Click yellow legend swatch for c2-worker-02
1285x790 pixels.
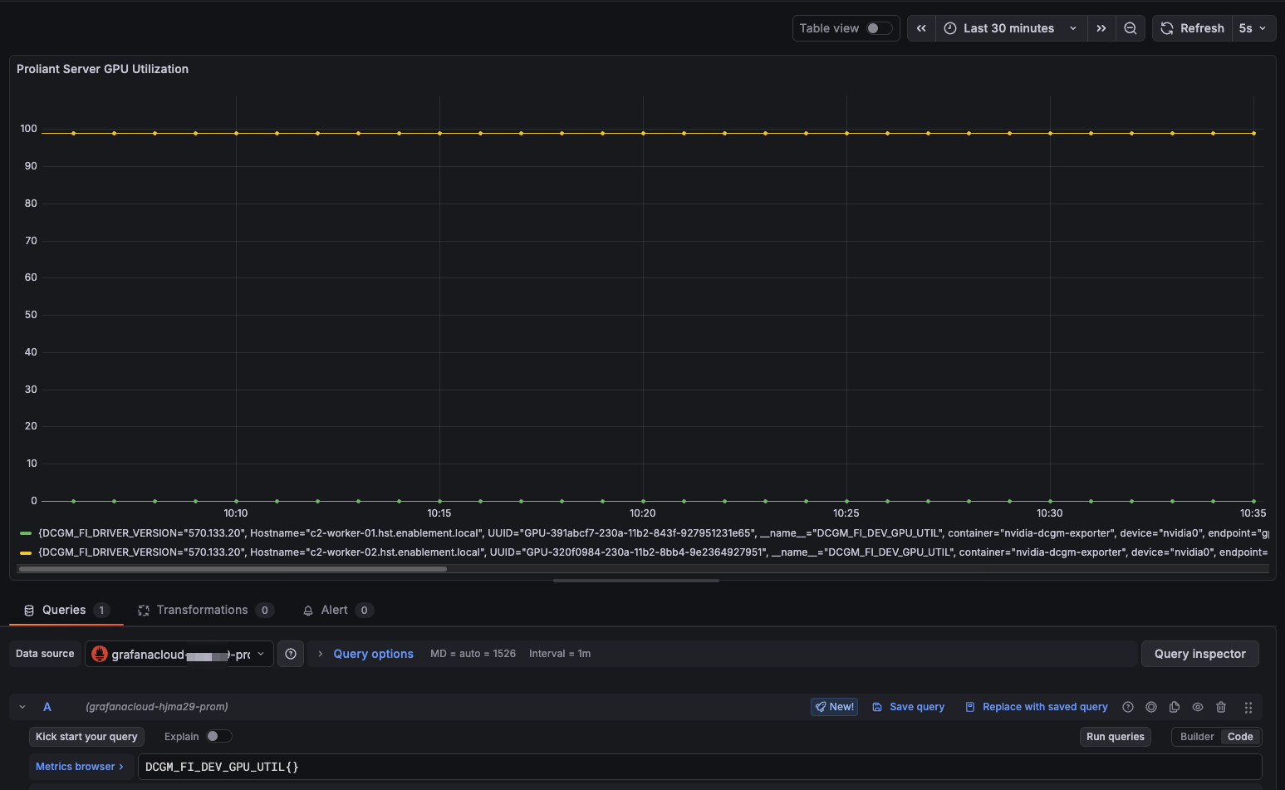26,552
